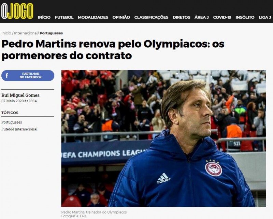The image size is (273, 219).
Task: Open the COVID-19 section
Action: [x=222, y=17]
